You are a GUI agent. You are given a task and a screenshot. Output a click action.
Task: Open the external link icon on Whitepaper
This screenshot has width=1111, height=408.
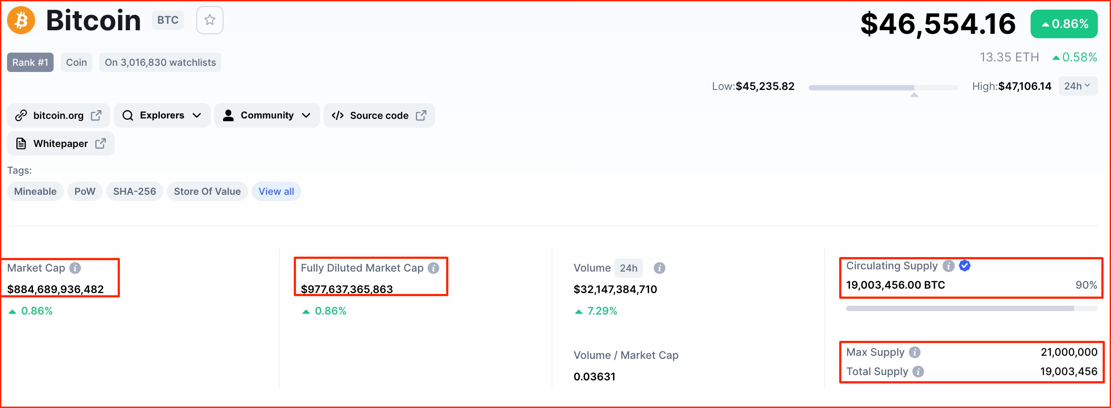[101, 143]
